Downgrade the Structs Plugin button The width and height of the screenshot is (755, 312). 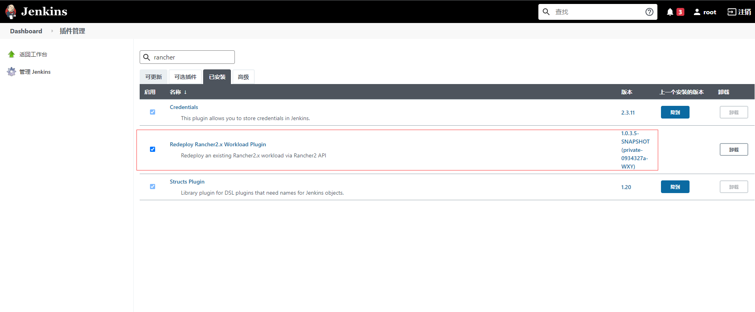pyautogui.click(x=675, y=187)
